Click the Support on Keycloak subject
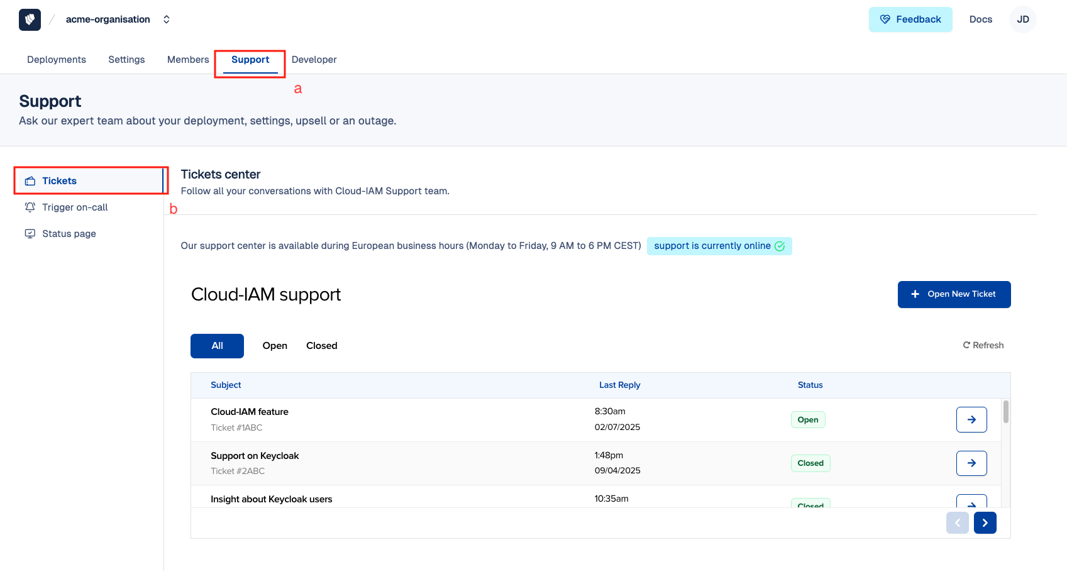The height and width of the screenshot is (579, 1067). [x=255, y=456]
